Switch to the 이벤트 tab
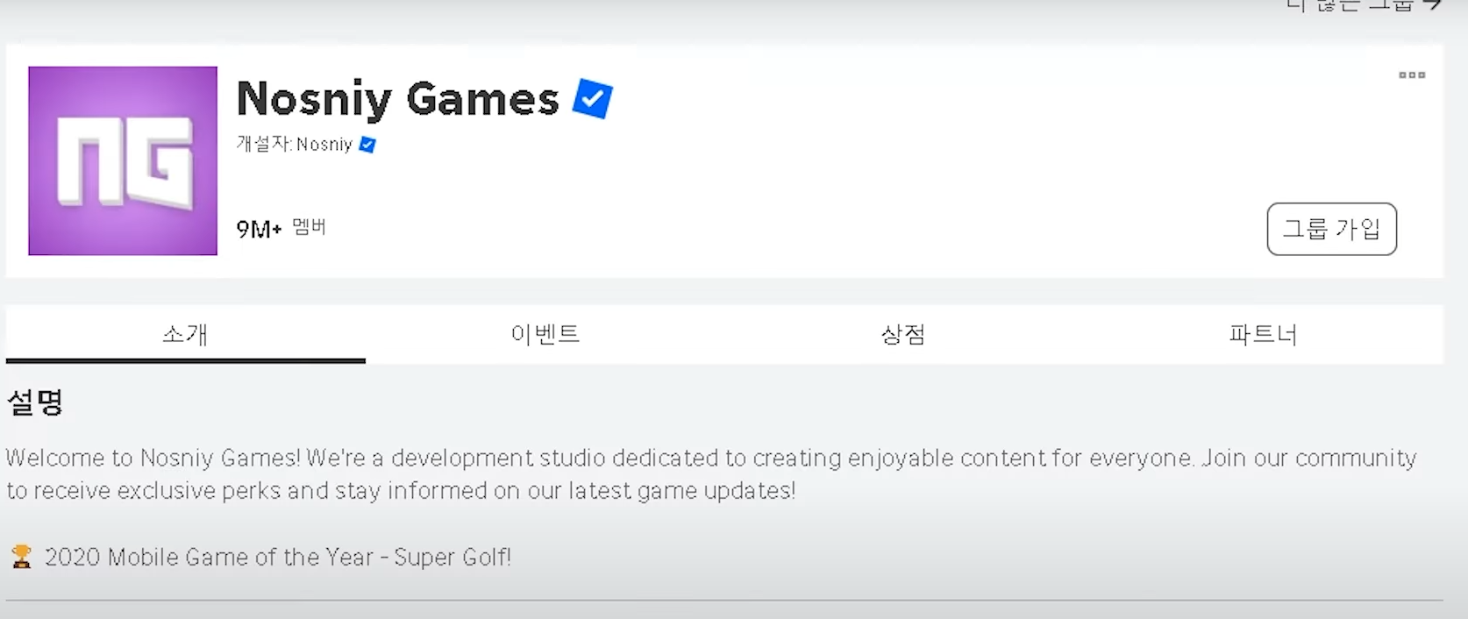 point(545,334)
